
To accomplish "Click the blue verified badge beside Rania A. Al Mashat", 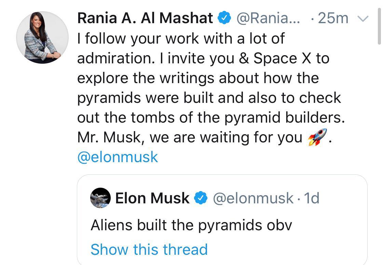I will pos(224,18).
